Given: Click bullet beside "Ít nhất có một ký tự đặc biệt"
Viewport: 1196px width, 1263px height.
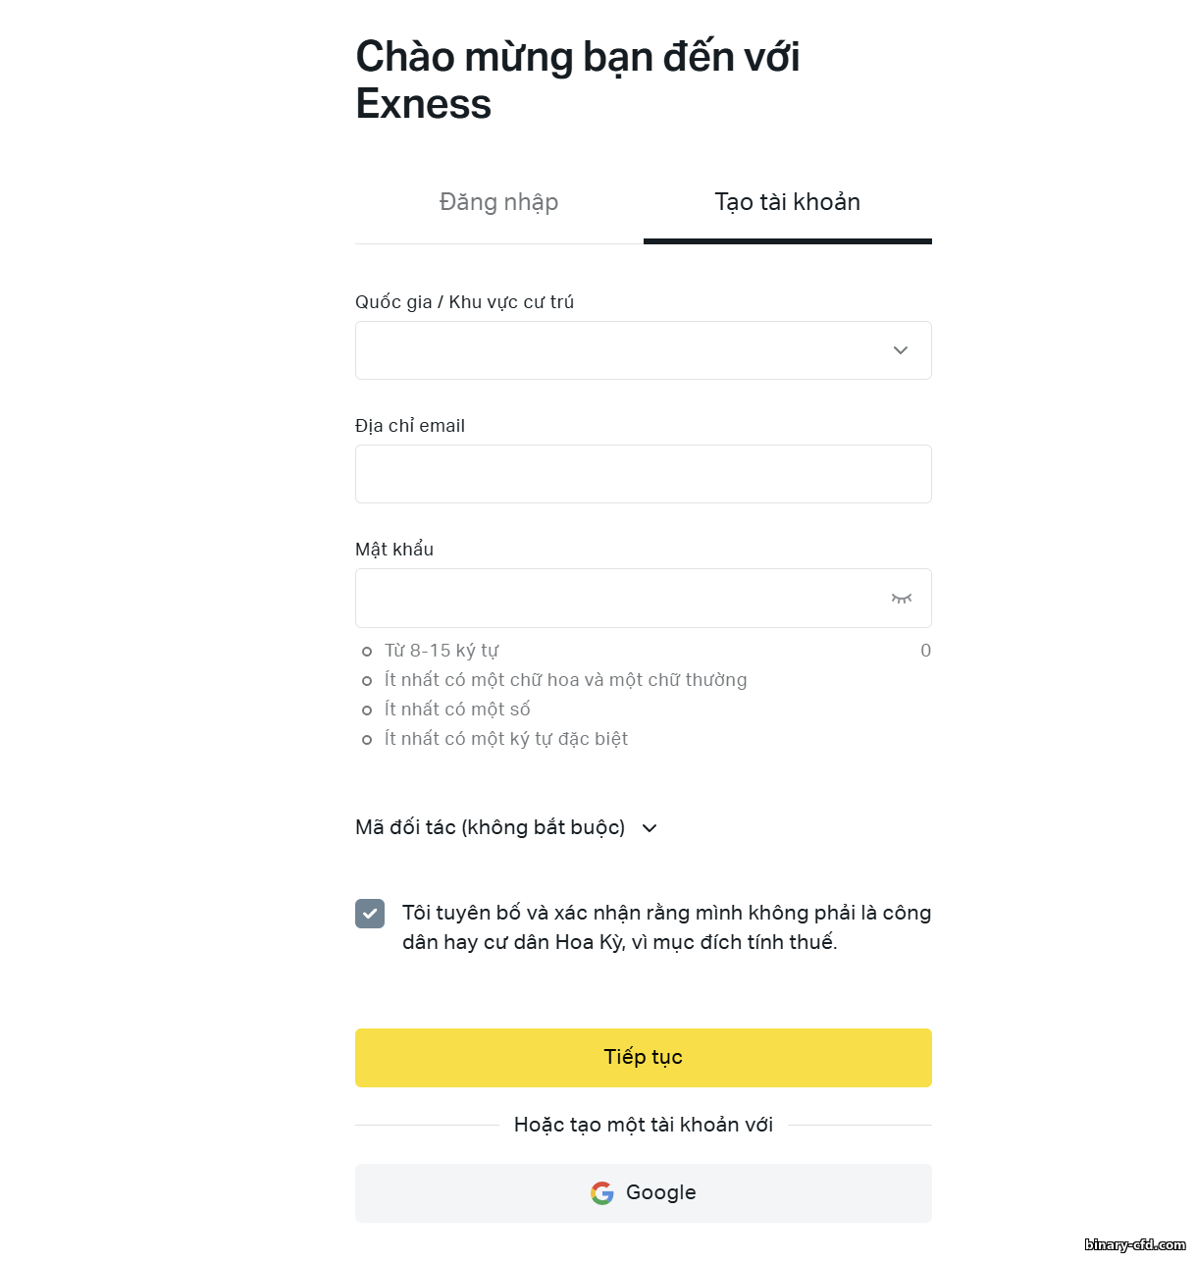Looking at the screenshot, I should [x=367, y=740].
